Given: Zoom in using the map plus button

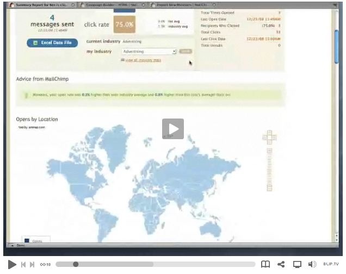Looking at the screenshot, I should [269, 151].
